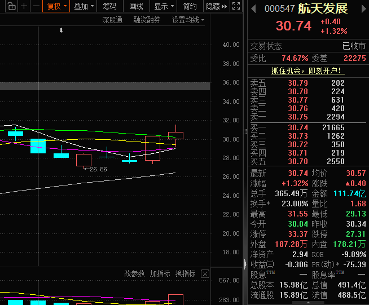Click the 抓住机会，即刻开户! link
The width and height of the screenshot is (369, 305).
coord(308,70)
